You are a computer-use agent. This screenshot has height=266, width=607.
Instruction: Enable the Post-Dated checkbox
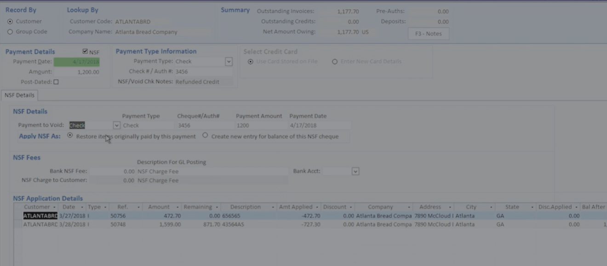point(56,82)
